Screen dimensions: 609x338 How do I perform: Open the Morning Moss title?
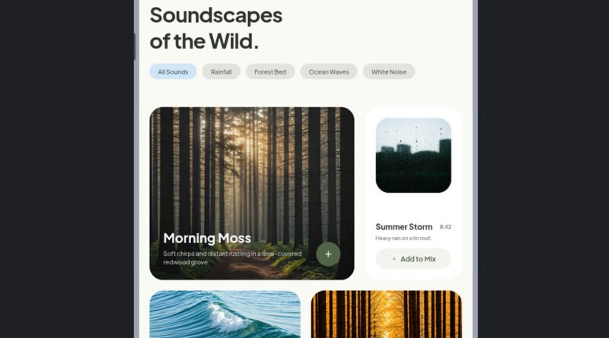point(207,238)
